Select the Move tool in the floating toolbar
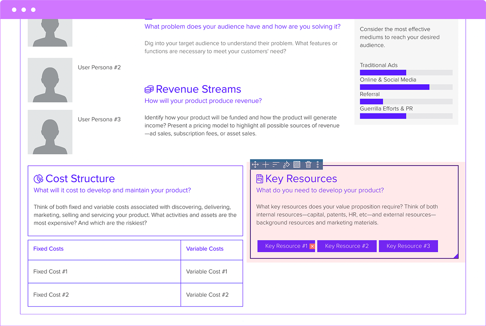This screenshot has height=326, width=486. (255, 164)
